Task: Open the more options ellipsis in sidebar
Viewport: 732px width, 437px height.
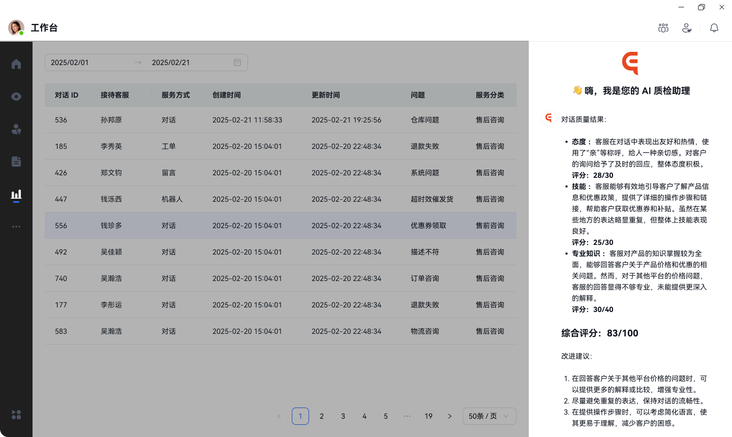Action: pos(16,227)
